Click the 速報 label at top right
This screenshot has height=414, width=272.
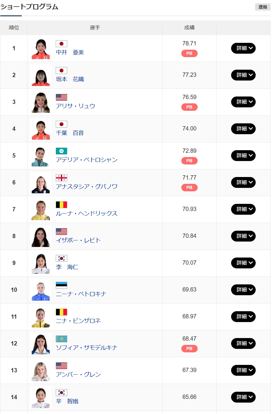tap(262, 7)
